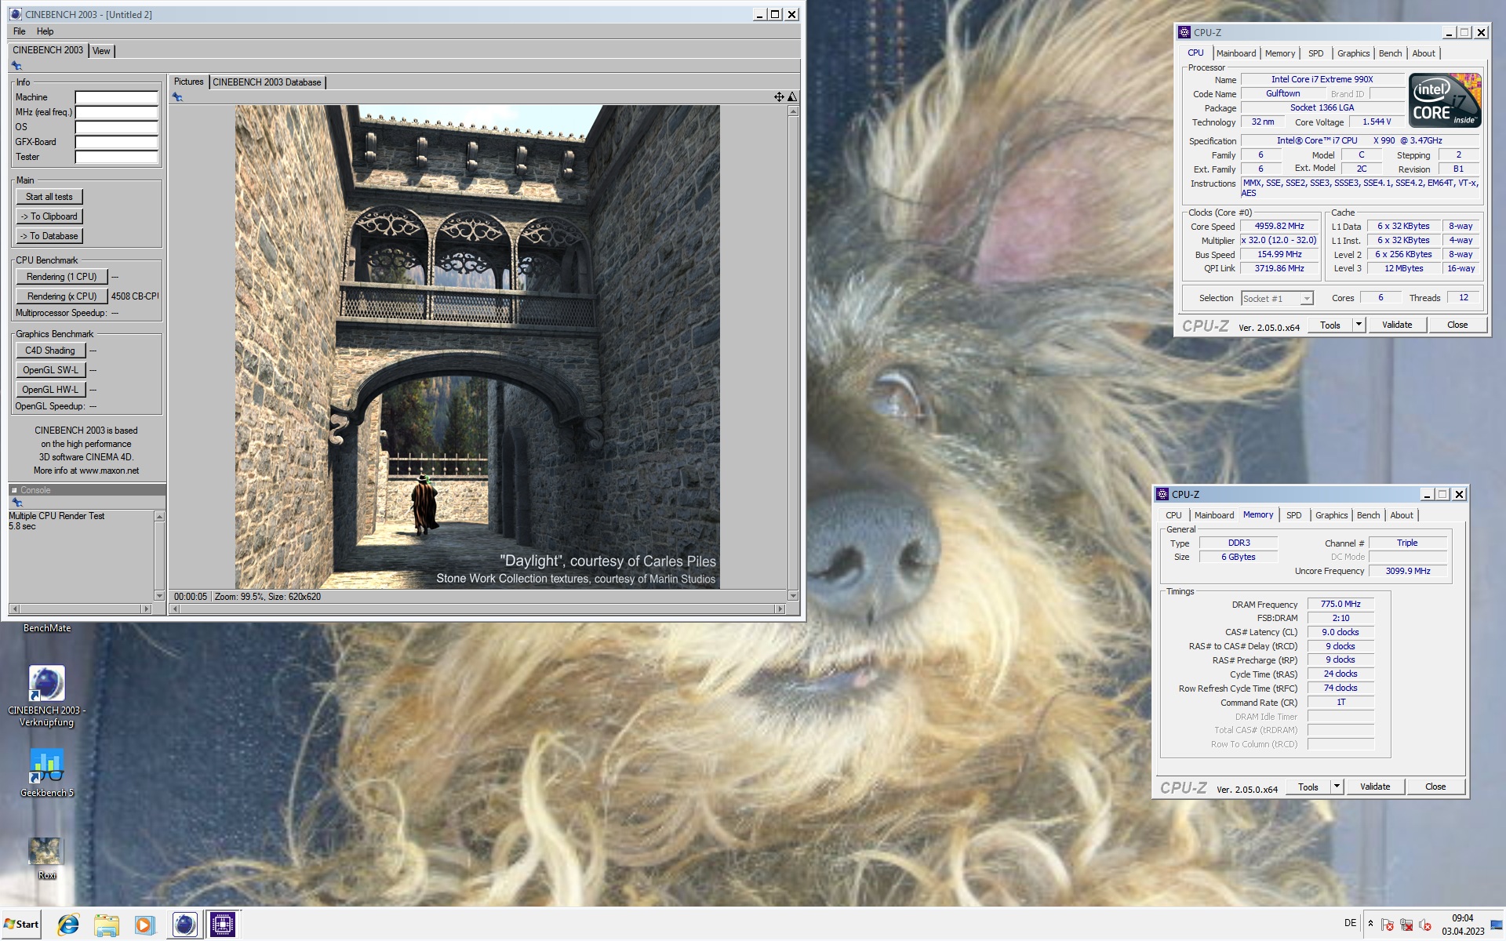This screenshot has height=941, width=1506.
Task: Open About tab in top CPU-Z window
Action: 1424,53
